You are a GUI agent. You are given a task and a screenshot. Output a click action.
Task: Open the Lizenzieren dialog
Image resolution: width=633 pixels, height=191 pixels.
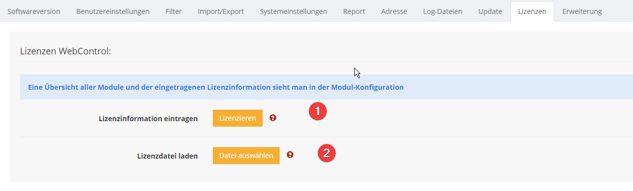[x=238, y=118]
